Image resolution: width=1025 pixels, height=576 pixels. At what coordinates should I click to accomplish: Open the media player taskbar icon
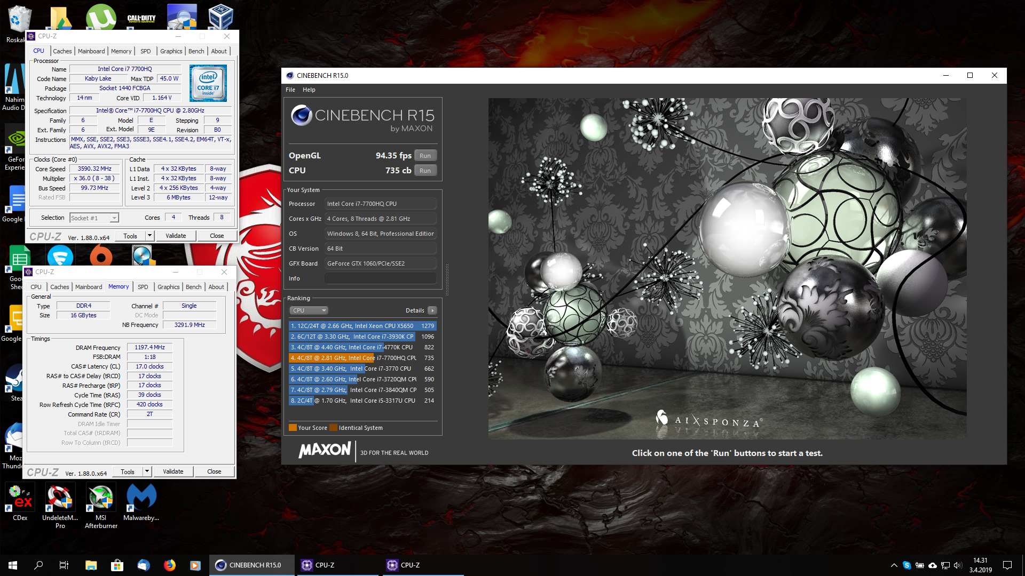coord(195,565)
